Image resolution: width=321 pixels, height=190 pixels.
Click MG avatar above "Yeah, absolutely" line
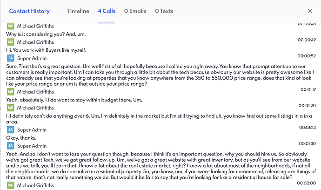pos(10,92)
